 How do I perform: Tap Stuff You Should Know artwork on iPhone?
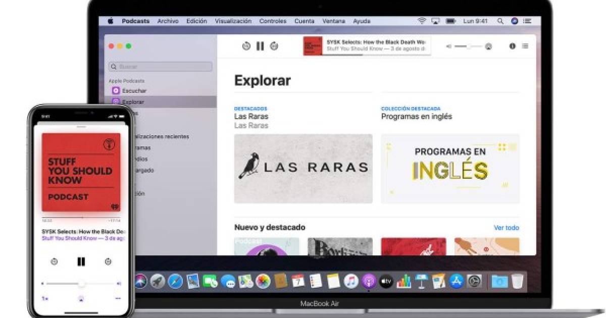[81, 172]
